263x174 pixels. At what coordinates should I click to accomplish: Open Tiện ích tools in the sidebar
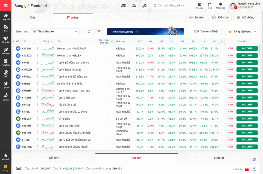(x=6, y=85)
